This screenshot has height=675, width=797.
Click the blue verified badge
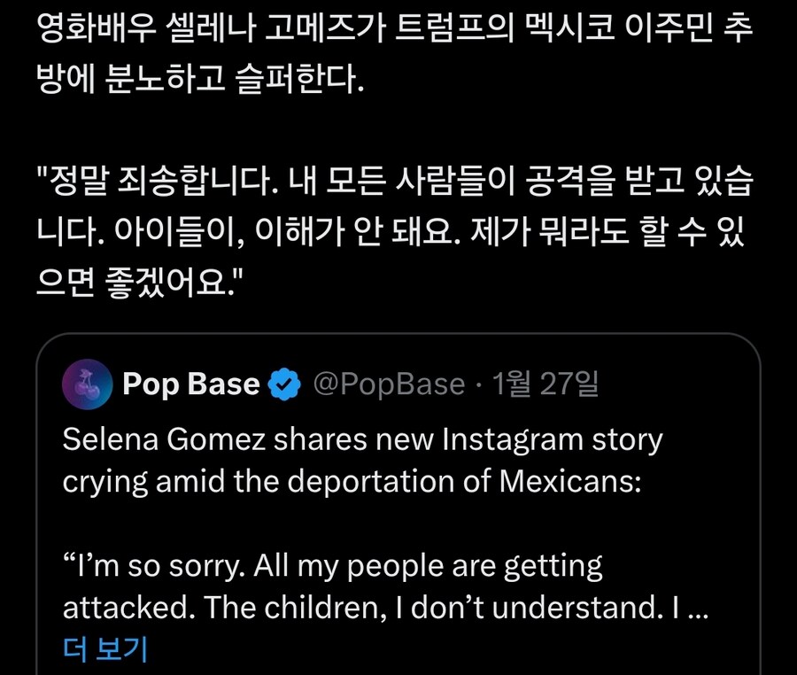point(283,384)
